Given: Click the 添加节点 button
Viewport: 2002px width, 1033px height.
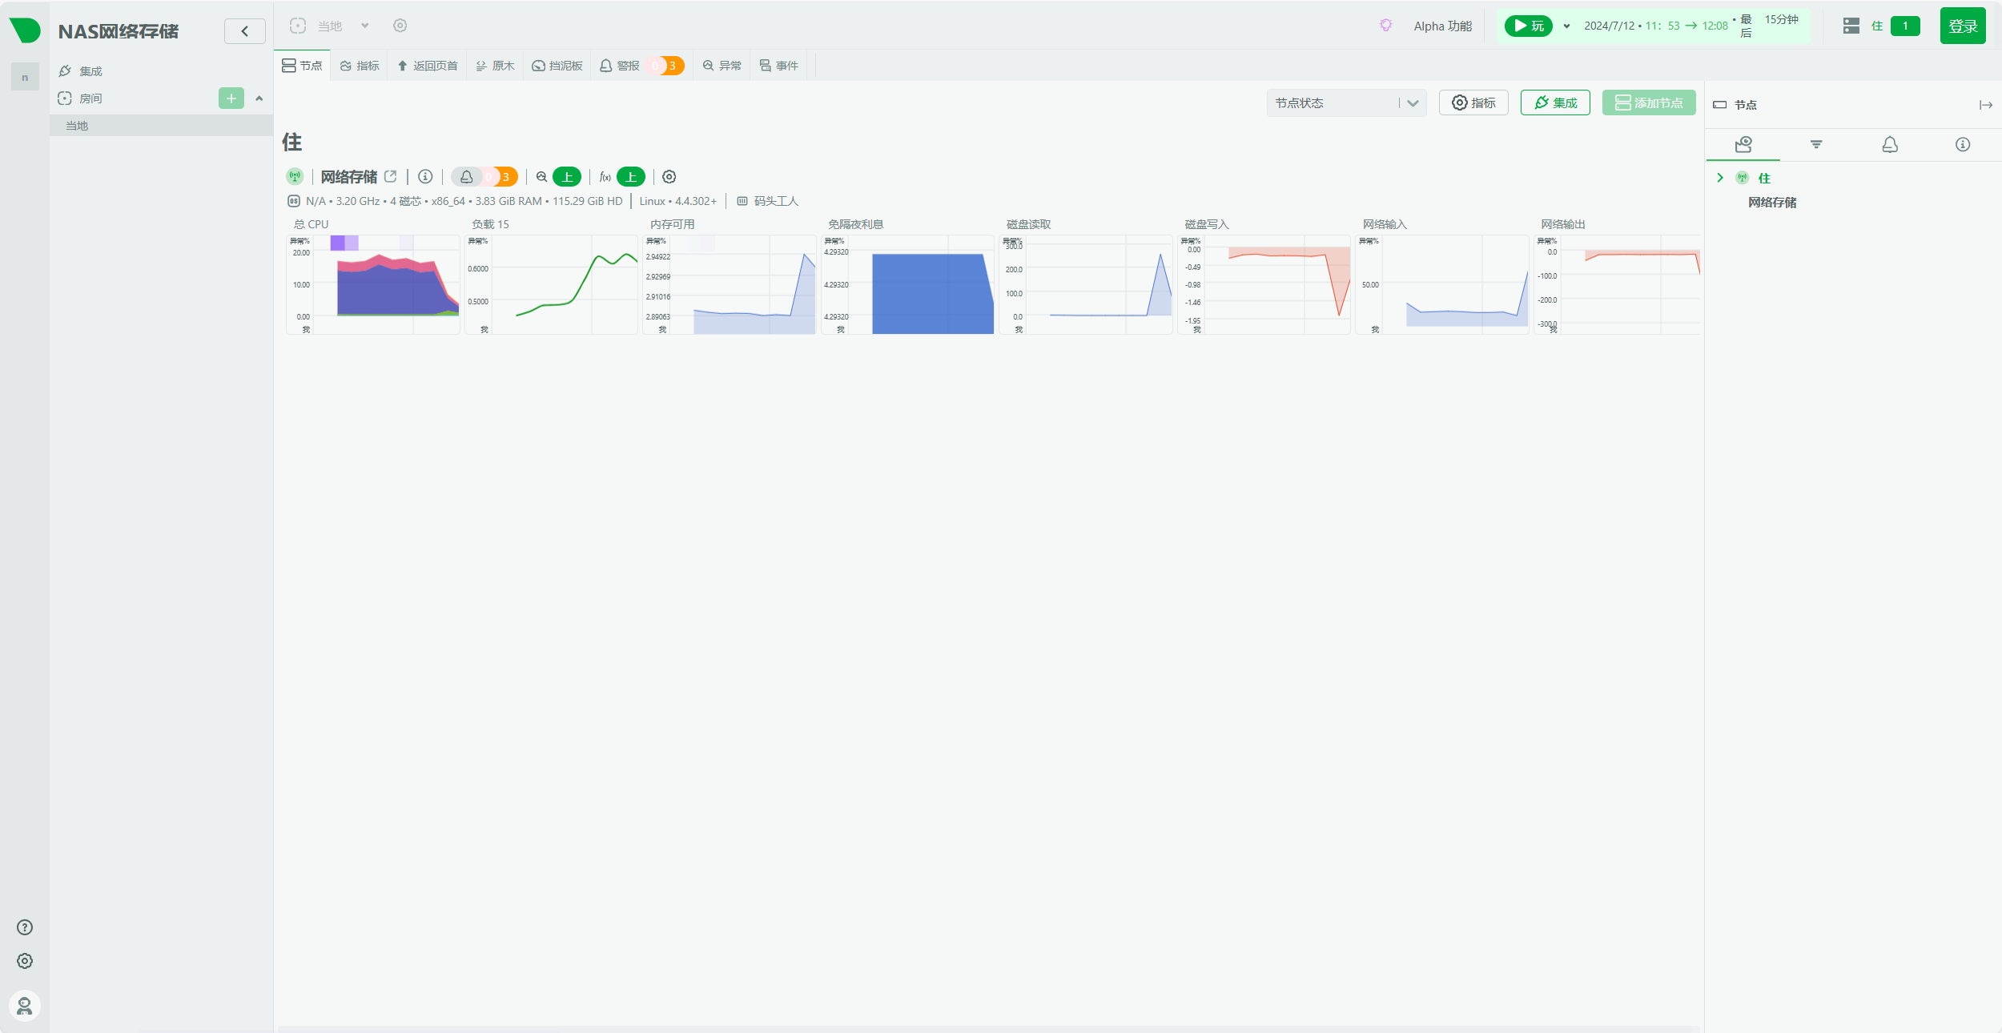Looking at the screenshot, I should 1649,103.
